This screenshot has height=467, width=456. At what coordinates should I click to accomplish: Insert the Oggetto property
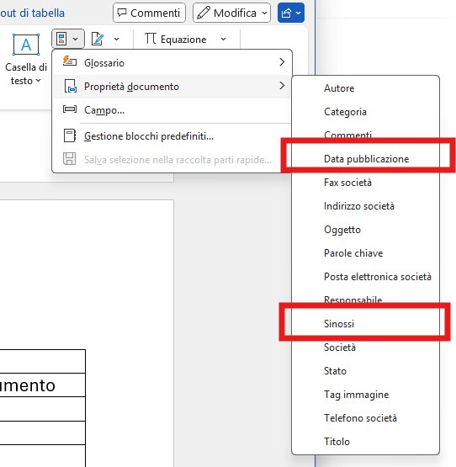365,230
